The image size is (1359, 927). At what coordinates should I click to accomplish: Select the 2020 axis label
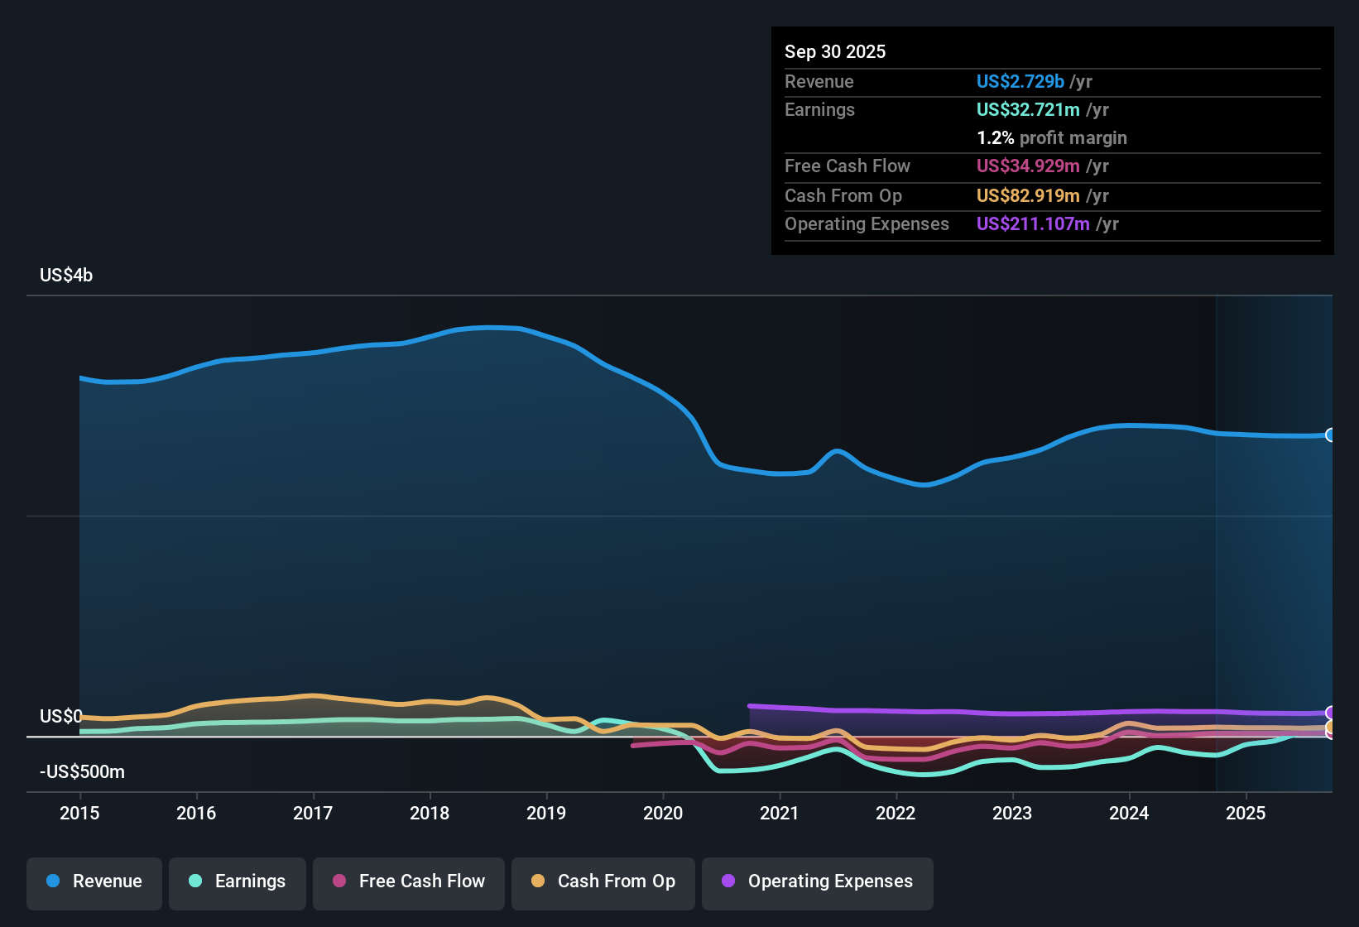662,814
